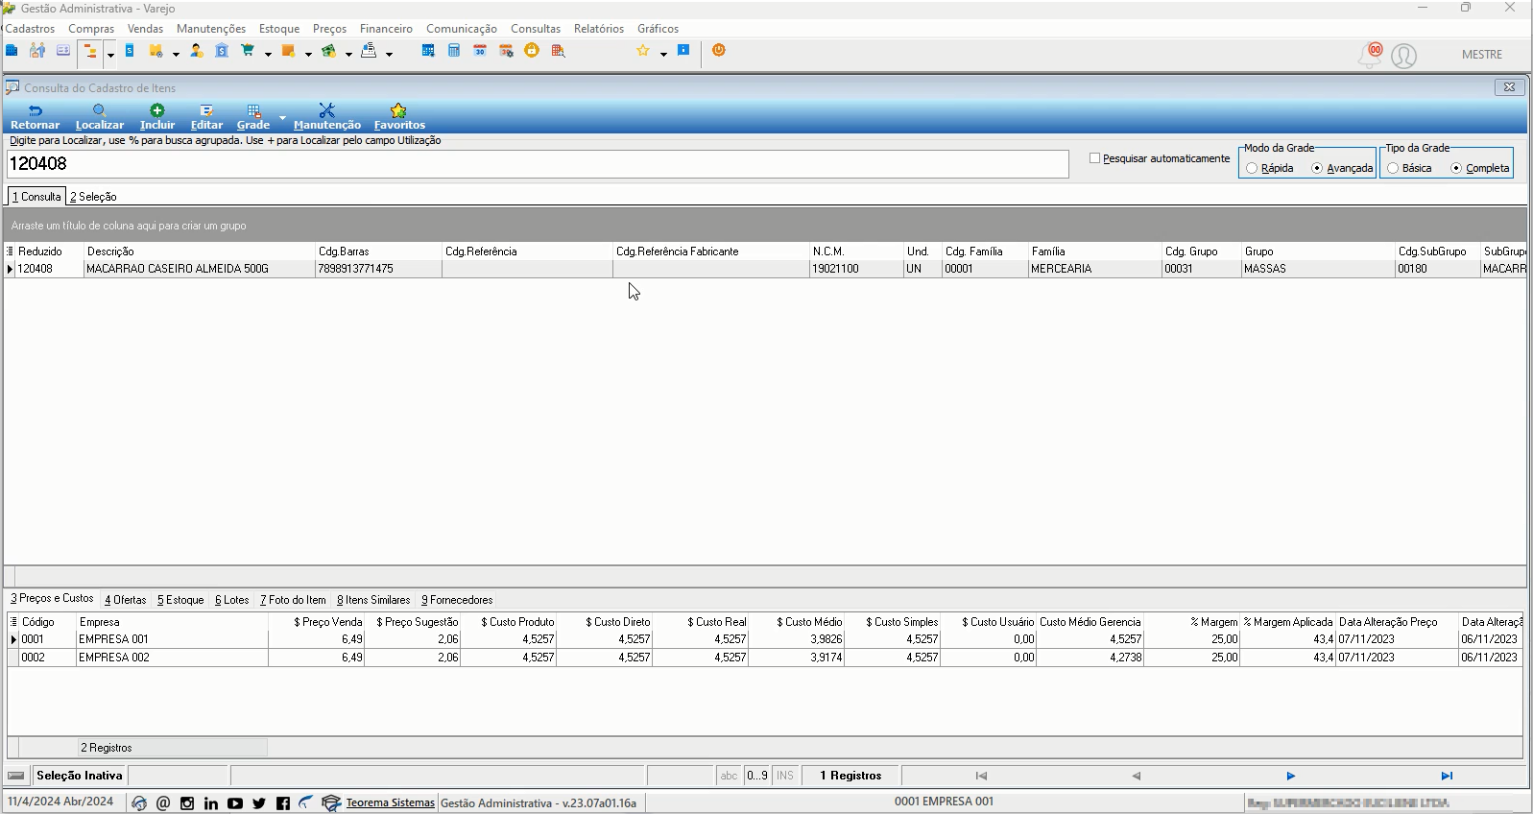Select the EMPRESA 002 row
Screen dimensions: 1533x814
pyautogui.click(x=764, y=658)
